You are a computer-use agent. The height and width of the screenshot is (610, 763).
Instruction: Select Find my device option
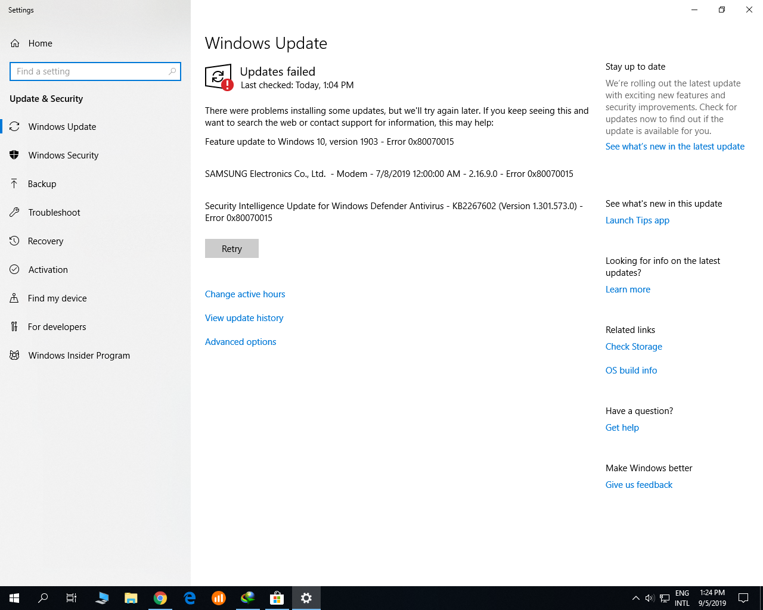pyautogui.click(x=95, y=298)
